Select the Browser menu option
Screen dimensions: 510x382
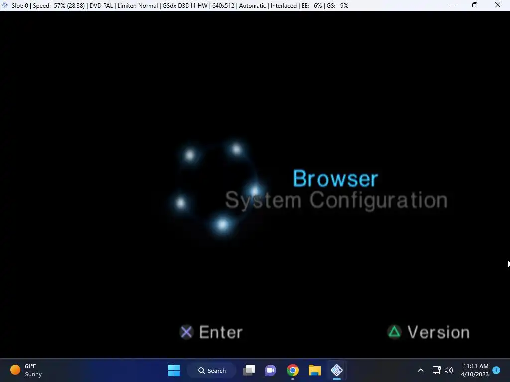[335, 179]
